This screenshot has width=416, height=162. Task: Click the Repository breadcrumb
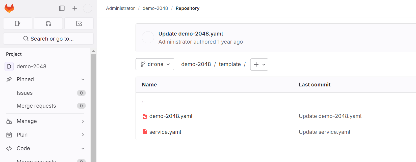tap(188, 8)
